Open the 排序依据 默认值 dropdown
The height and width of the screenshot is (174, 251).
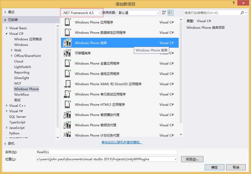click(139, 13)
